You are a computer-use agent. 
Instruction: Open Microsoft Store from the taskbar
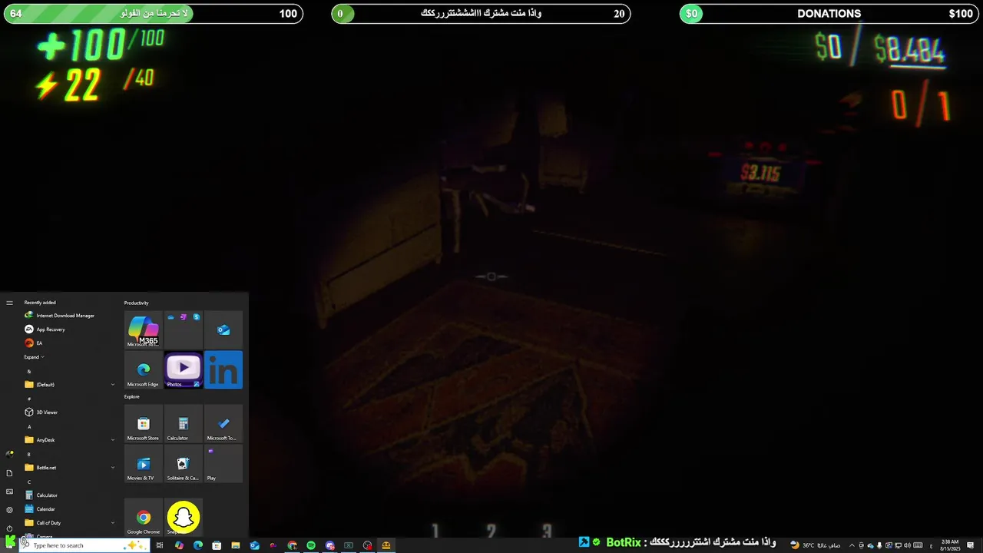tap(217, 545)
